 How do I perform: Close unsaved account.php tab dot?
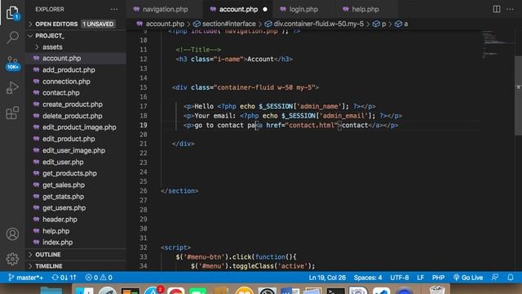265,9
